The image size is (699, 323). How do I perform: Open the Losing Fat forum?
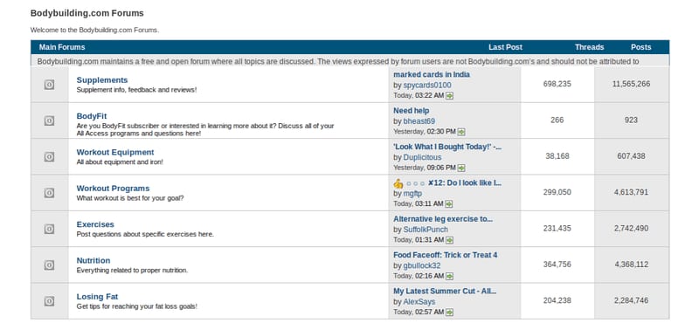[98, 297]
